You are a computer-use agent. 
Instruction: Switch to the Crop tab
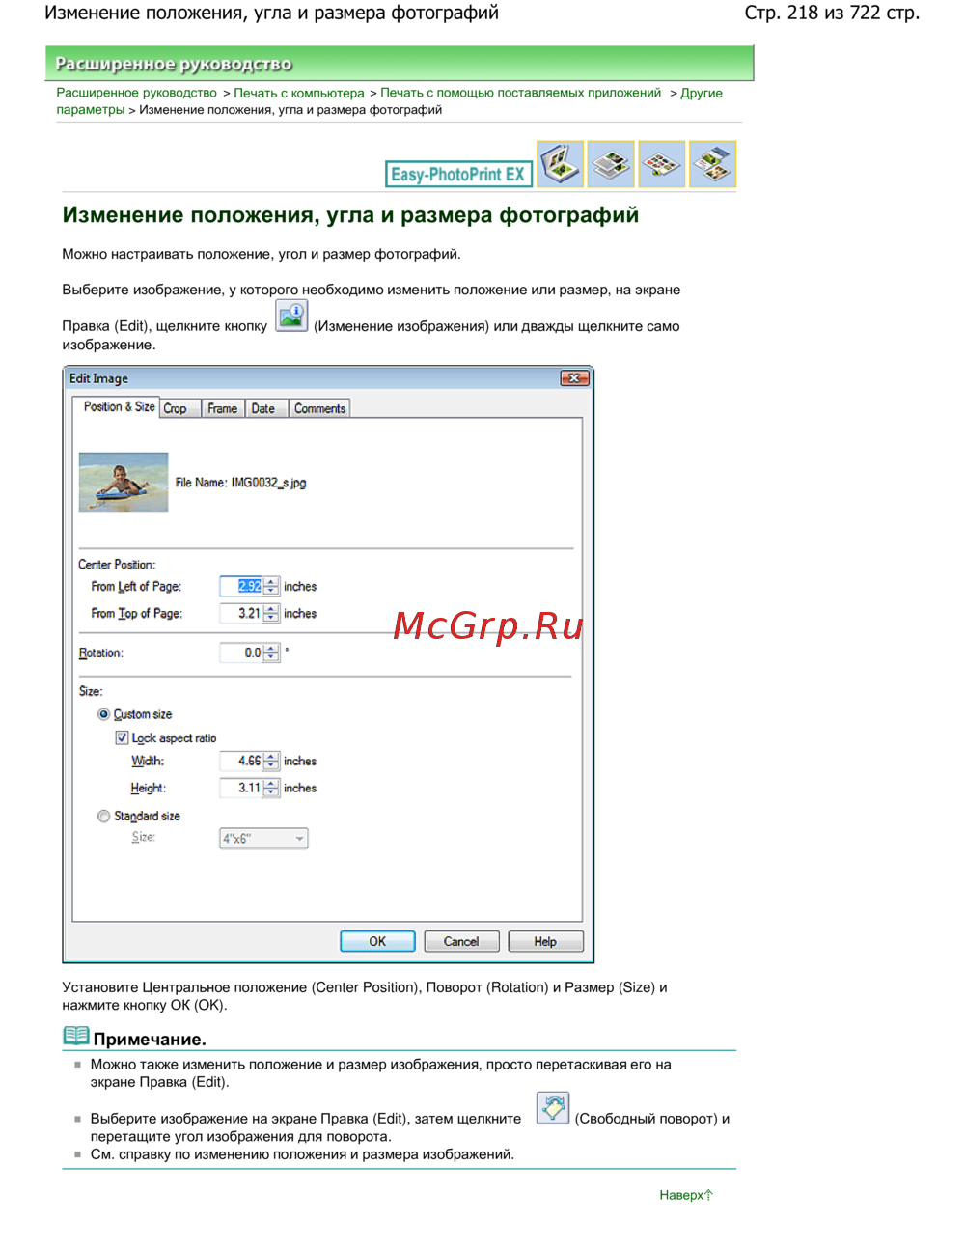coord(176,409)
